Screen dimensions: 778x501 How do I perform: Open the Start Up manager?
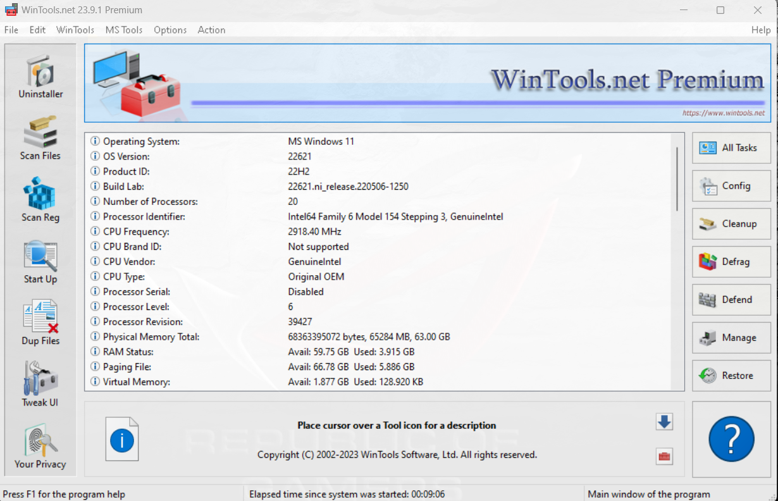(40, 262)
